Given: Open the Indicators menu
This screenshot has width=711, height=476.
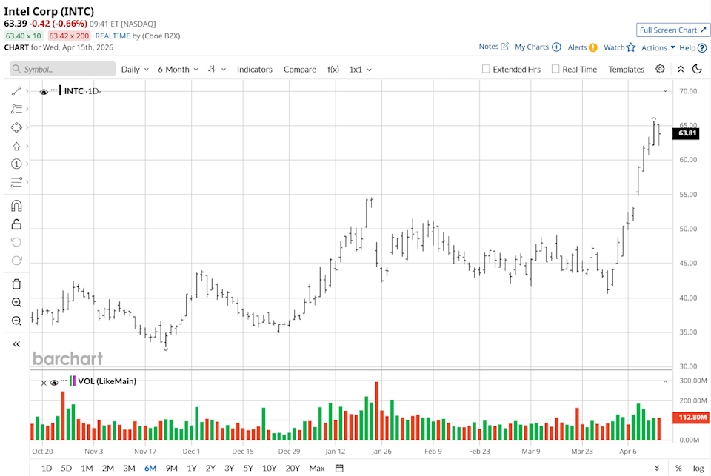Looking at the screenshot, I should click(x=255, y=69).
